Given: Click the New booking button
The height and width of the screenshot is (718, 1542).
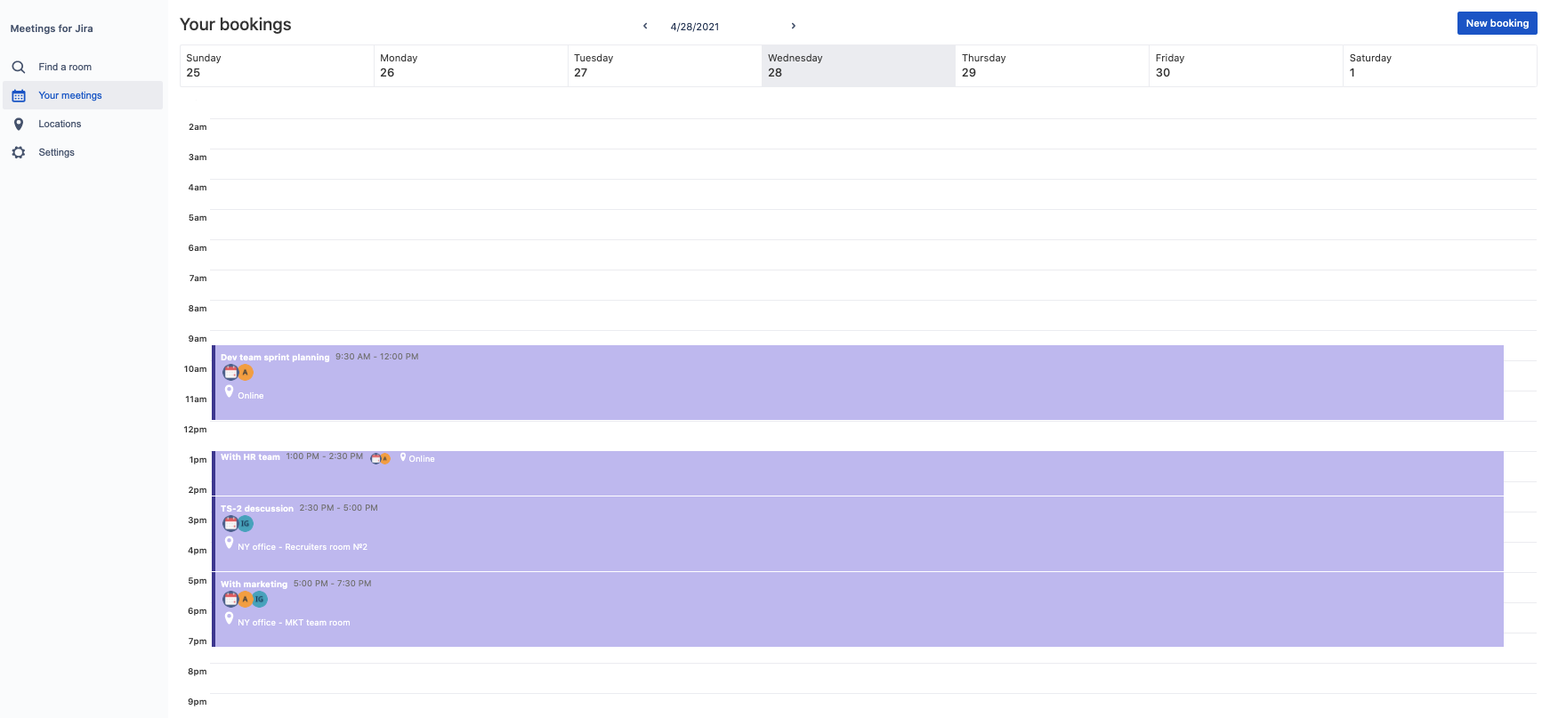Looking at the screenshot, I should point(1497,23).
